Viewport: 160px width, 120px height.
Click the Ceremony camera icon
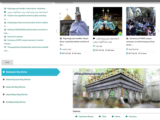pyautogui.click(x=127, y=116)
